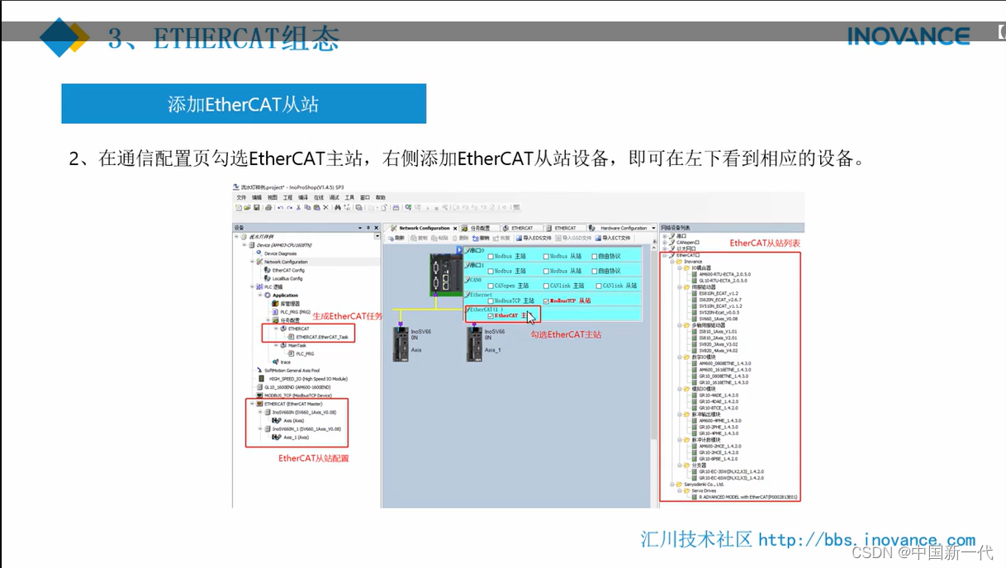
Task: Select SoftMotion General Axis Pool node
Action: 292,371
